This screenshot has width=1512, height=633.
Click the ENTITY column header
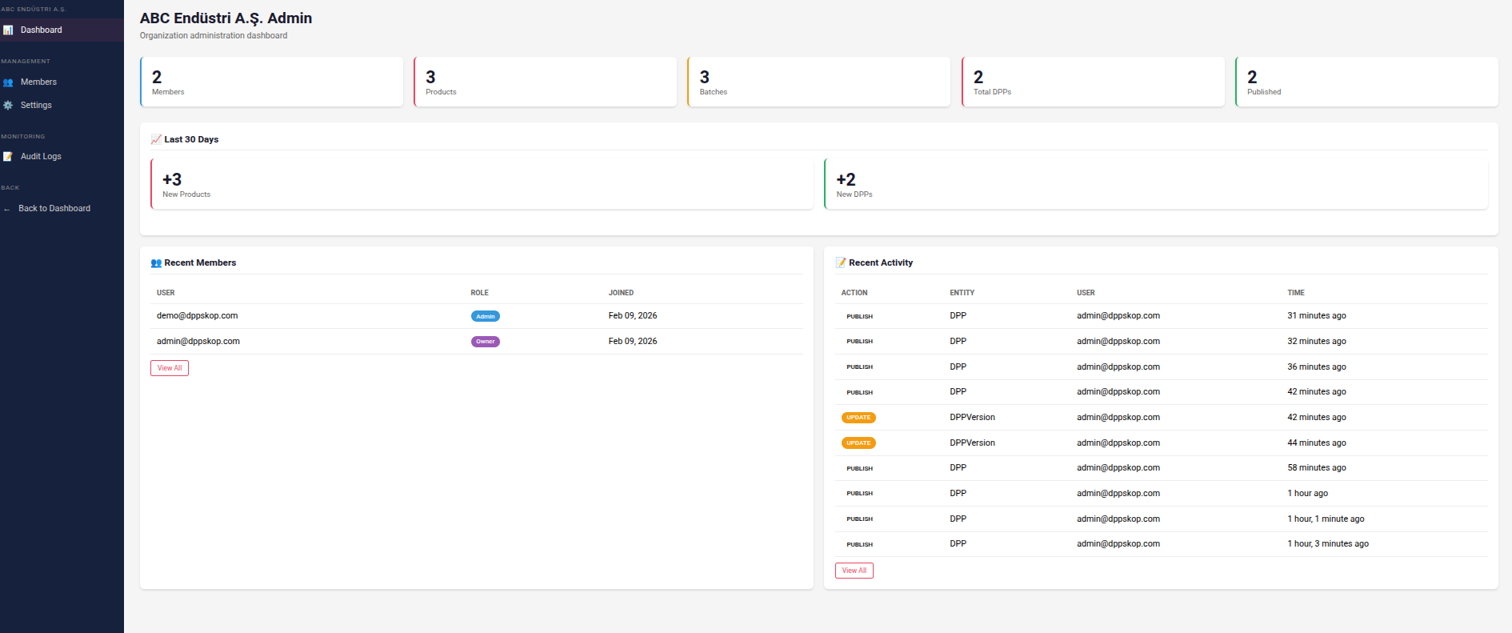coord(962,293)
